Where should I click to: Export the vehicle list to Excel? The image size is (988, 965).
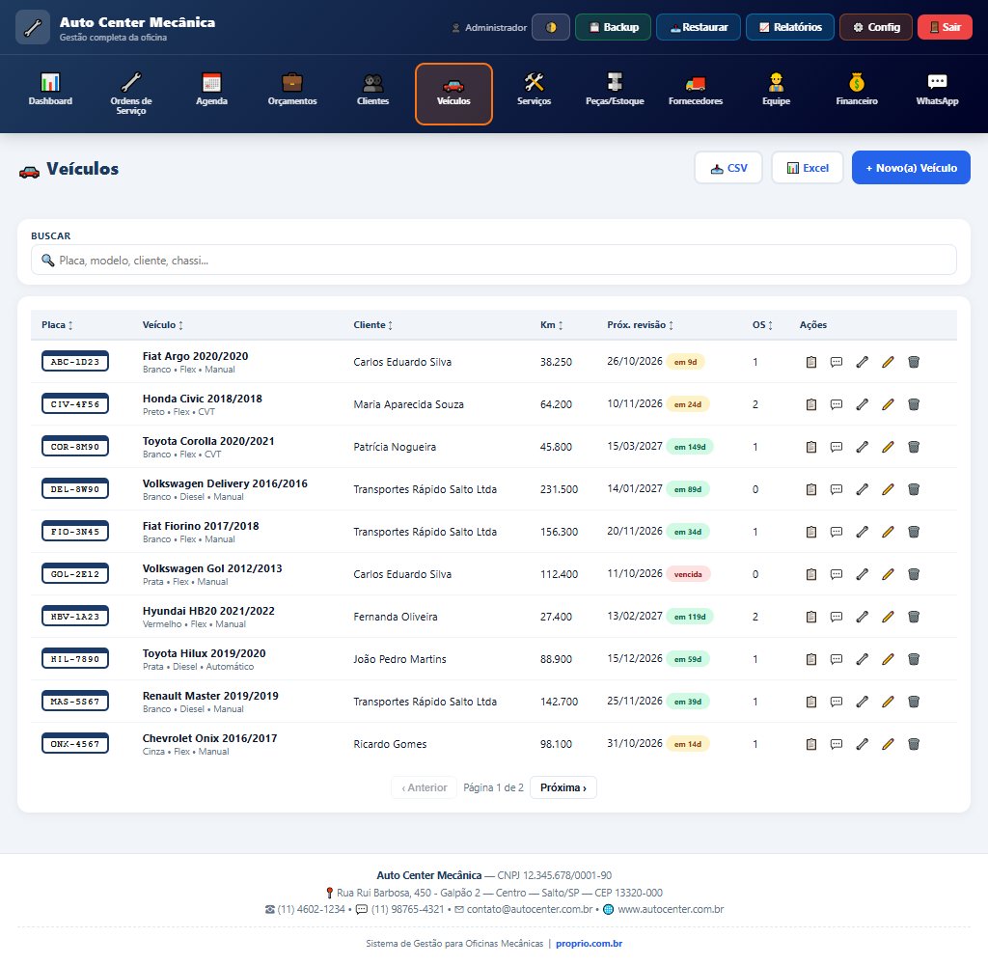click(808, 168)
